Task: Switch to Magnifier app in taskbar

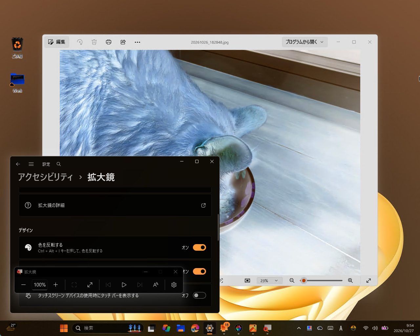Action: pos(267,328)
